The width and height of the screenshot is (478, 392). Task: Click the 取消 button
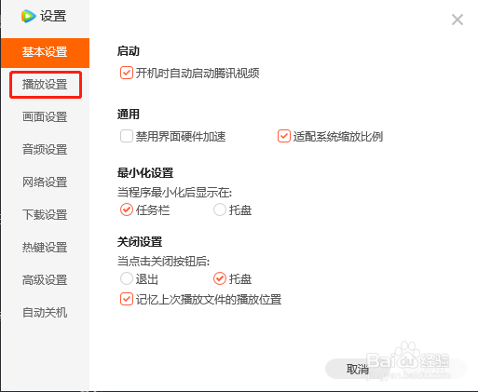pyautogui.click(x=357, y=369)
